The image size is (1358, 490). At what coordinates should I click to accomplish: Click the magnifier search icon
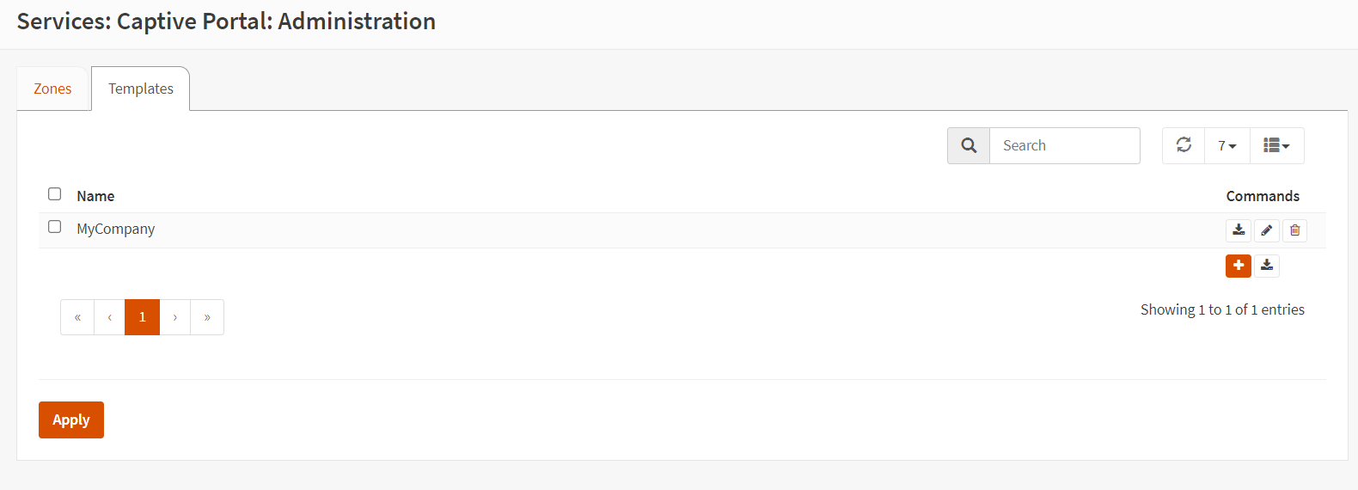coord(969,145)
